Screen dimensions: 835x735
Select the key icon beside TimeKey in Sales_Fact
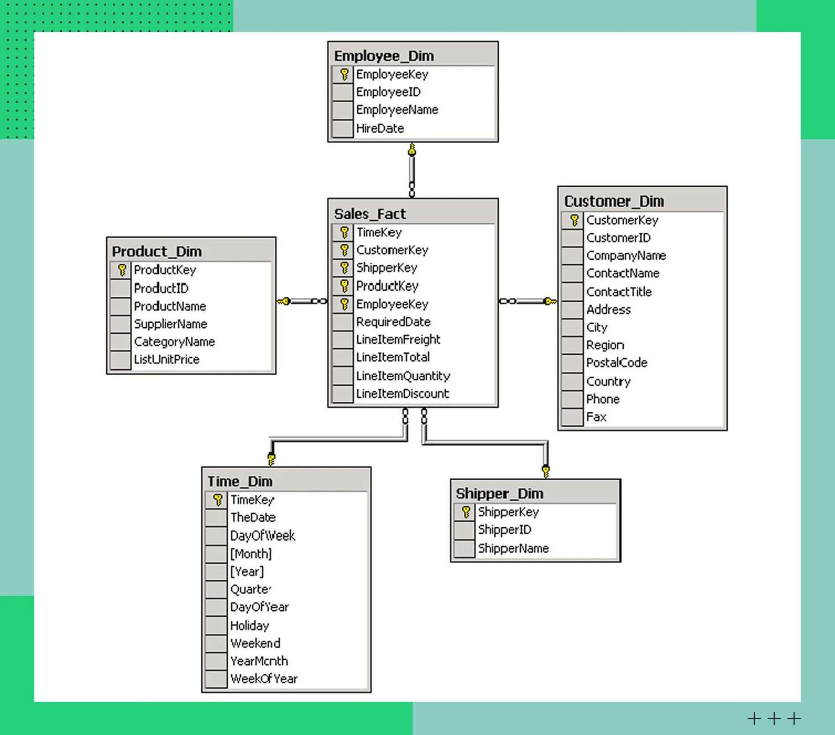[344, 233]
